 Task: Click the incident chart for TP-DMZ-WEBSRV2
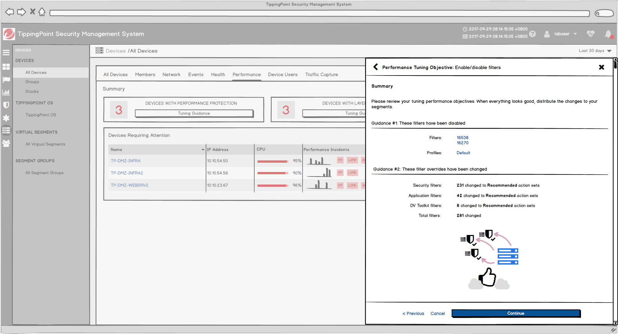[319, 185]
